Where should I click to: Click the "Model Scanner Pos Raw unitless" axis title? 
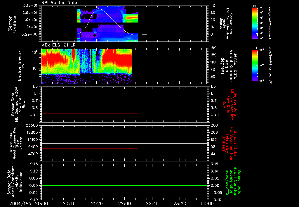coord(16,143)
